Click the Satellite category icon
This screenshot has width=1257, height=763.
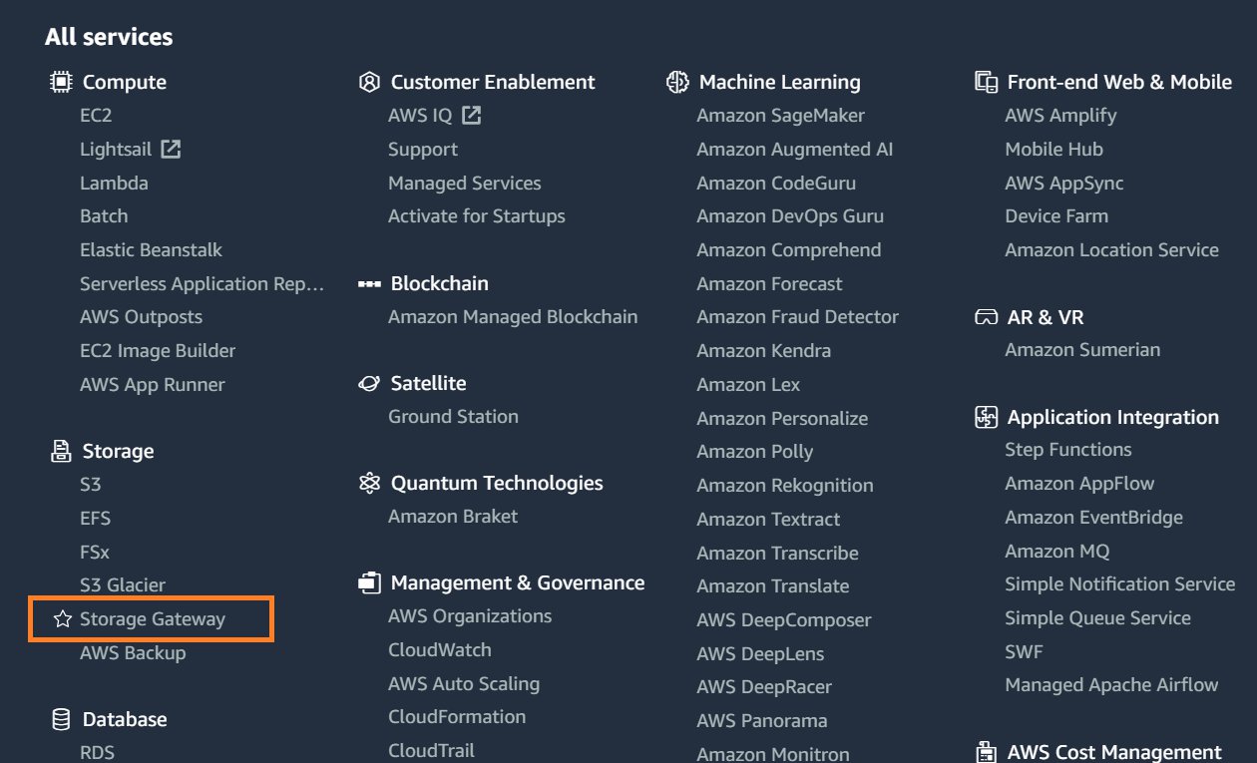click(369, 383)
